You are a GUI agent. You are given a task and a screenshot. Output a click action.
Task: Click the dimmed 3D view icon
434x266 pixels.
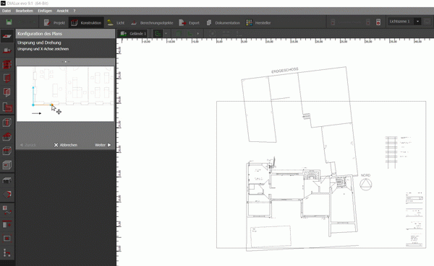[179, 34]
